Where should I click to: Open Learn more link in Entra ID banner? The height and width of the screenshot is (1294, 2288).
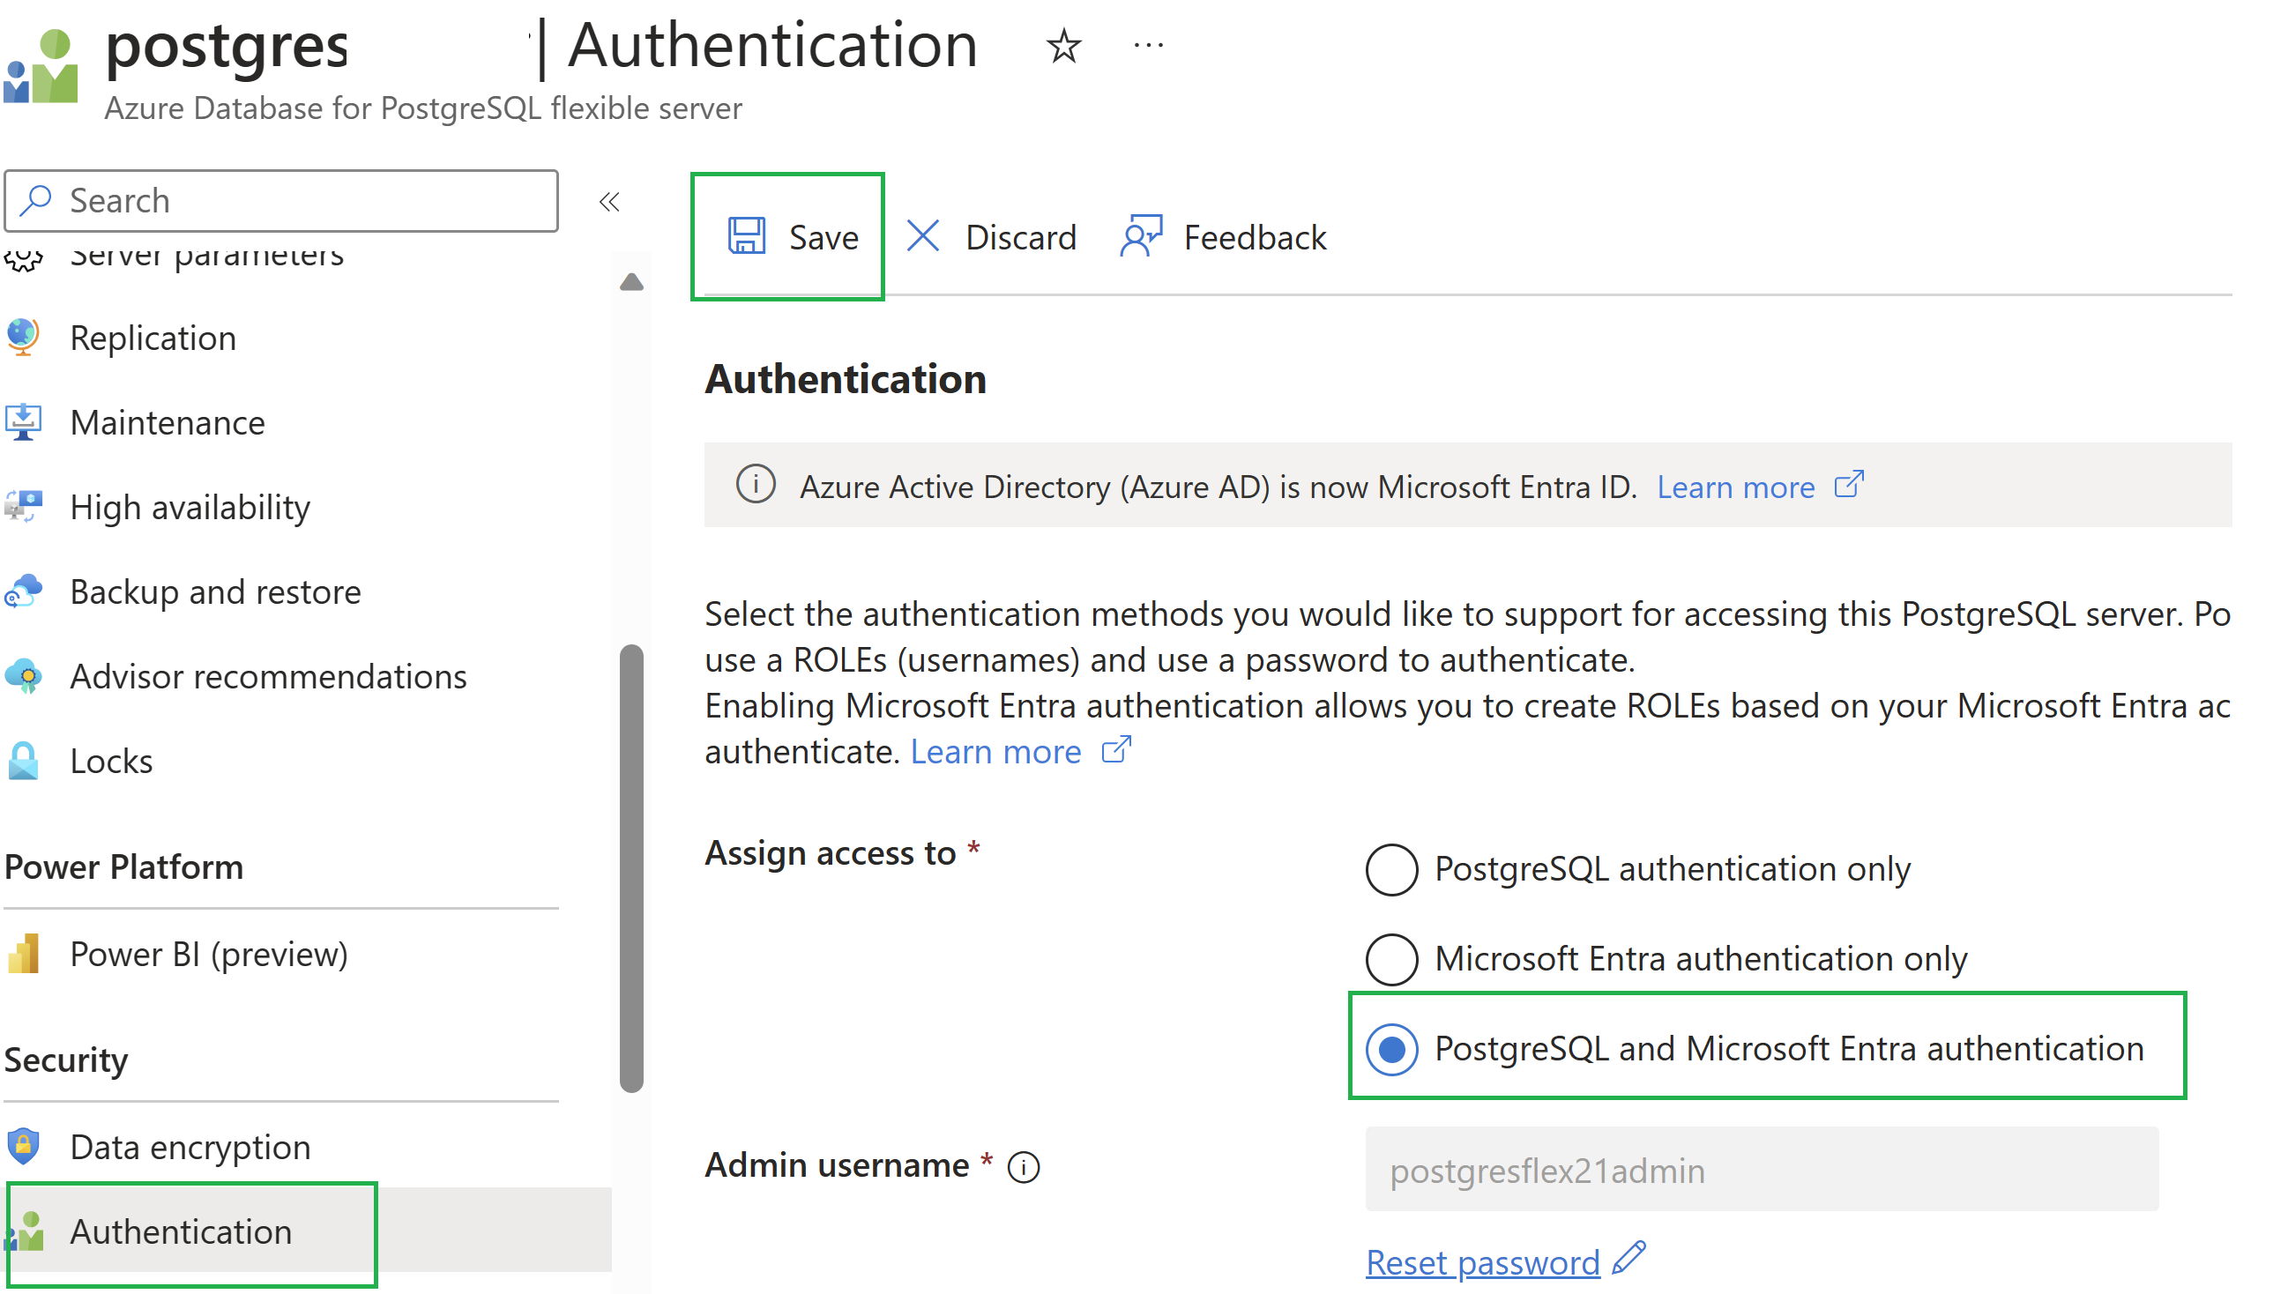[x=1735, y=487]
